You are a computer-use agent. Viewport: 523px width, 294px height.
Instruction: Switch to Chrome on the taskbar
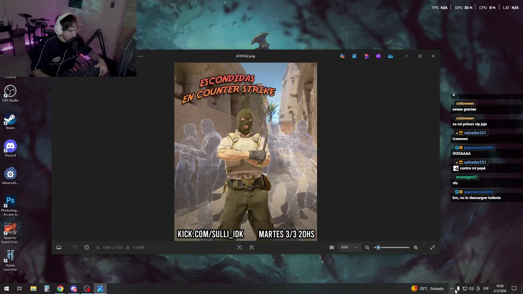click(x=60, y=289)
